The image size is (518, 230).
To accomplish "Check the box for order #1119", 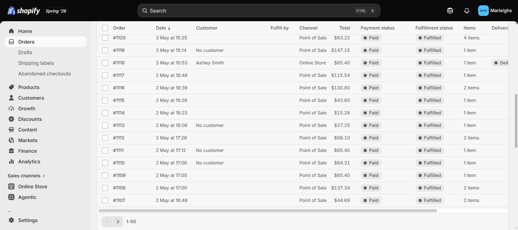I will (x=105, y=50).
